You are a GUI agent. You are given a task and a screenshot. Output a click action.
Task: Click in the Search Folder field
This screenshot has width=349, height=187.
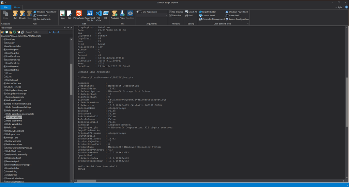click(x=36, y=32)
